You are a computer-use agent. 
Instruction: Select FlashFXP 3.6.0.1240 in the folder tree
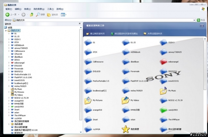(x=23, y=78)
